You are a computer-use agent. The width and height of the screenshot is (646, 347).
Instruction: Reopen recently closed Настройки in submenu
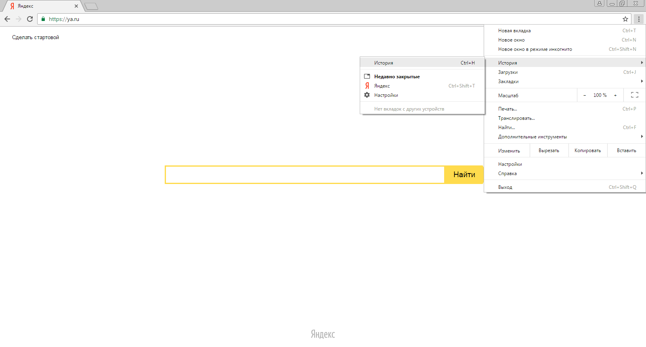[422, 95]
